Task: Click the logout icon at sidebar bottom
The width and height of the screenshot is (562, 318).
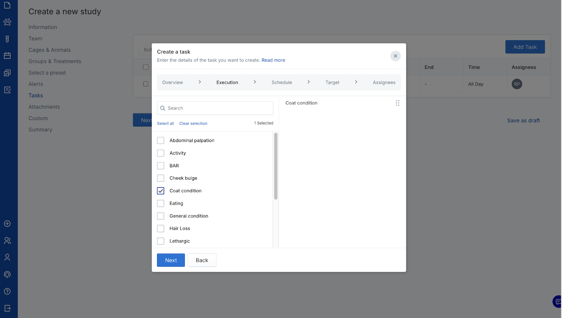Action: pyautogui.click(x=7, y=308)
